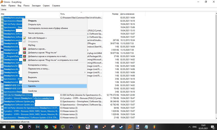Open the notification center icon
The height and width of the screenshot is (130, 217).
(213, 127)
